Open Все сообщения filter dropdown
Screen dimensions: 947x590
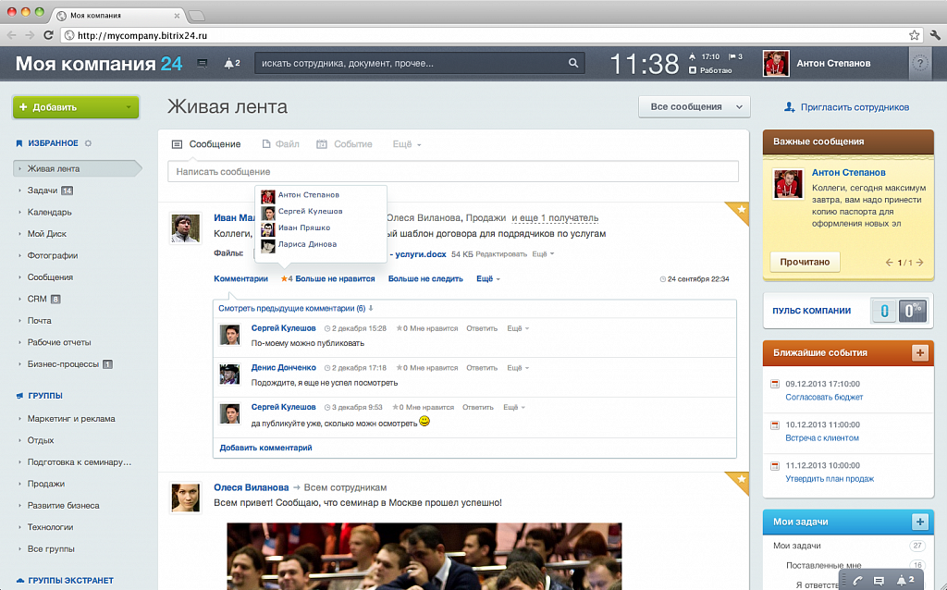click(695, 107)
